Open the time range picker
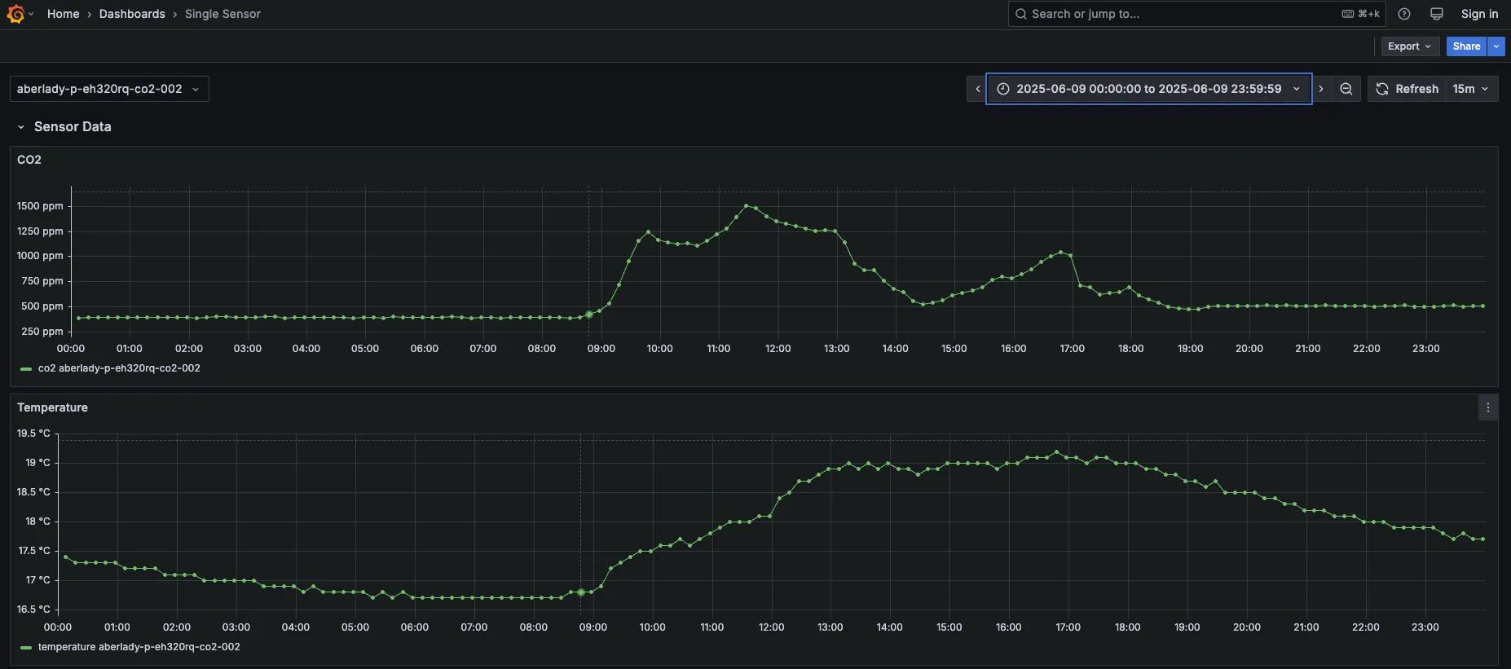This screenshot has height=669, width=1511. point(1148,89)
